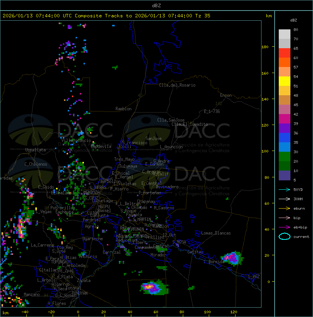
Task: Click the pink bip arrow in legend
Action: tap(284, 218)
